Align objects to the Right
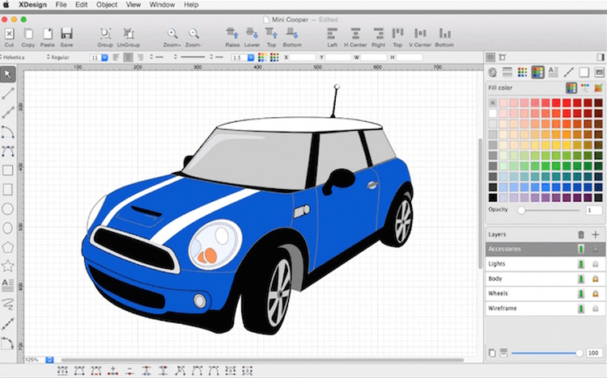The height and width of the screenshot is (378, 607). [x=378, y=37]
